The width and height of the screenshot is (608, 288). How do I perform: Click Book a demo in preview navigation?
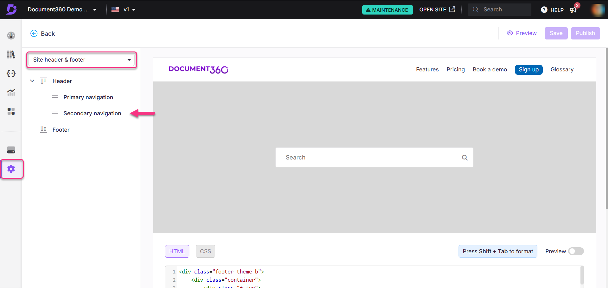click(490, 69)
